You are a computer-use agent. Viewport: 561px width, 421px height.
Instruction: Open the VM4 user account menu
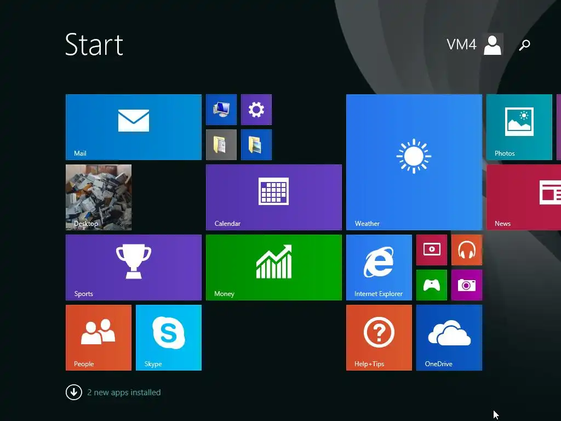[475, 44]
